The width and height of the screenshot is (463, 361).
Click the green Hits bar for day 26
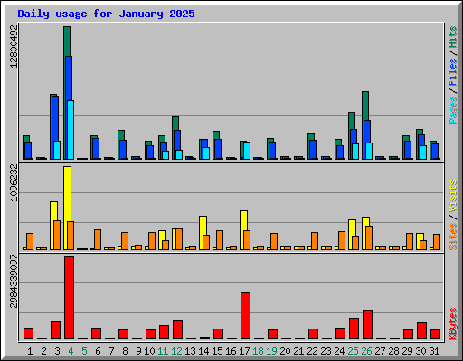(365, 106)
